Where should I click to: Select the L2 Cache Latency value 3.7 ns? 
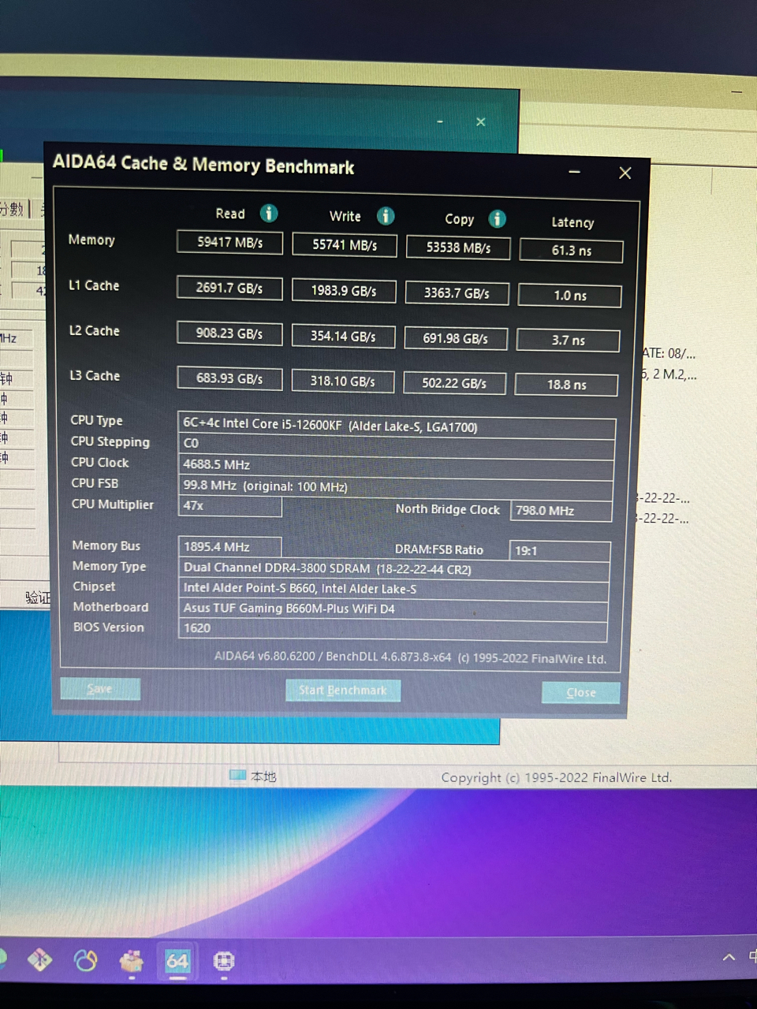click(x=568, y=341)
